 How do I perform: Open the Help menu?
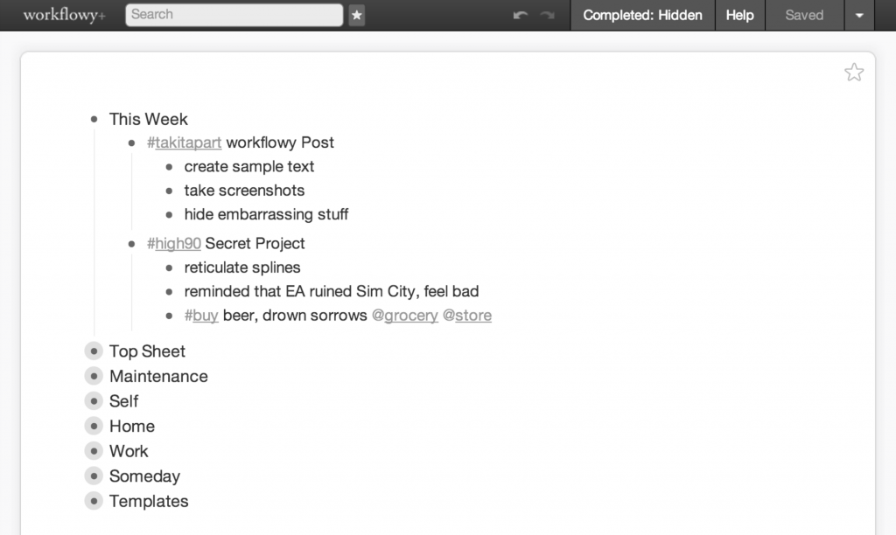coord(739,15)
